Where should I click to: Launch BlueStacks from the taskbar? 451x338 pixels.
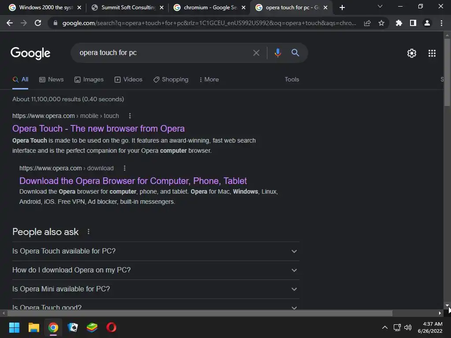click(x=92, y=327)
